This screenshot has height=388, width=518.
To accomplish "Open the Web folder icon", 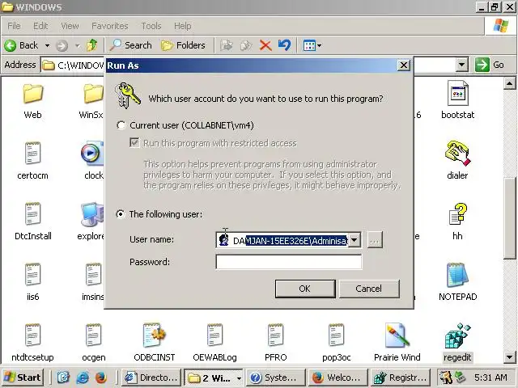I will [x=32, y=94].
